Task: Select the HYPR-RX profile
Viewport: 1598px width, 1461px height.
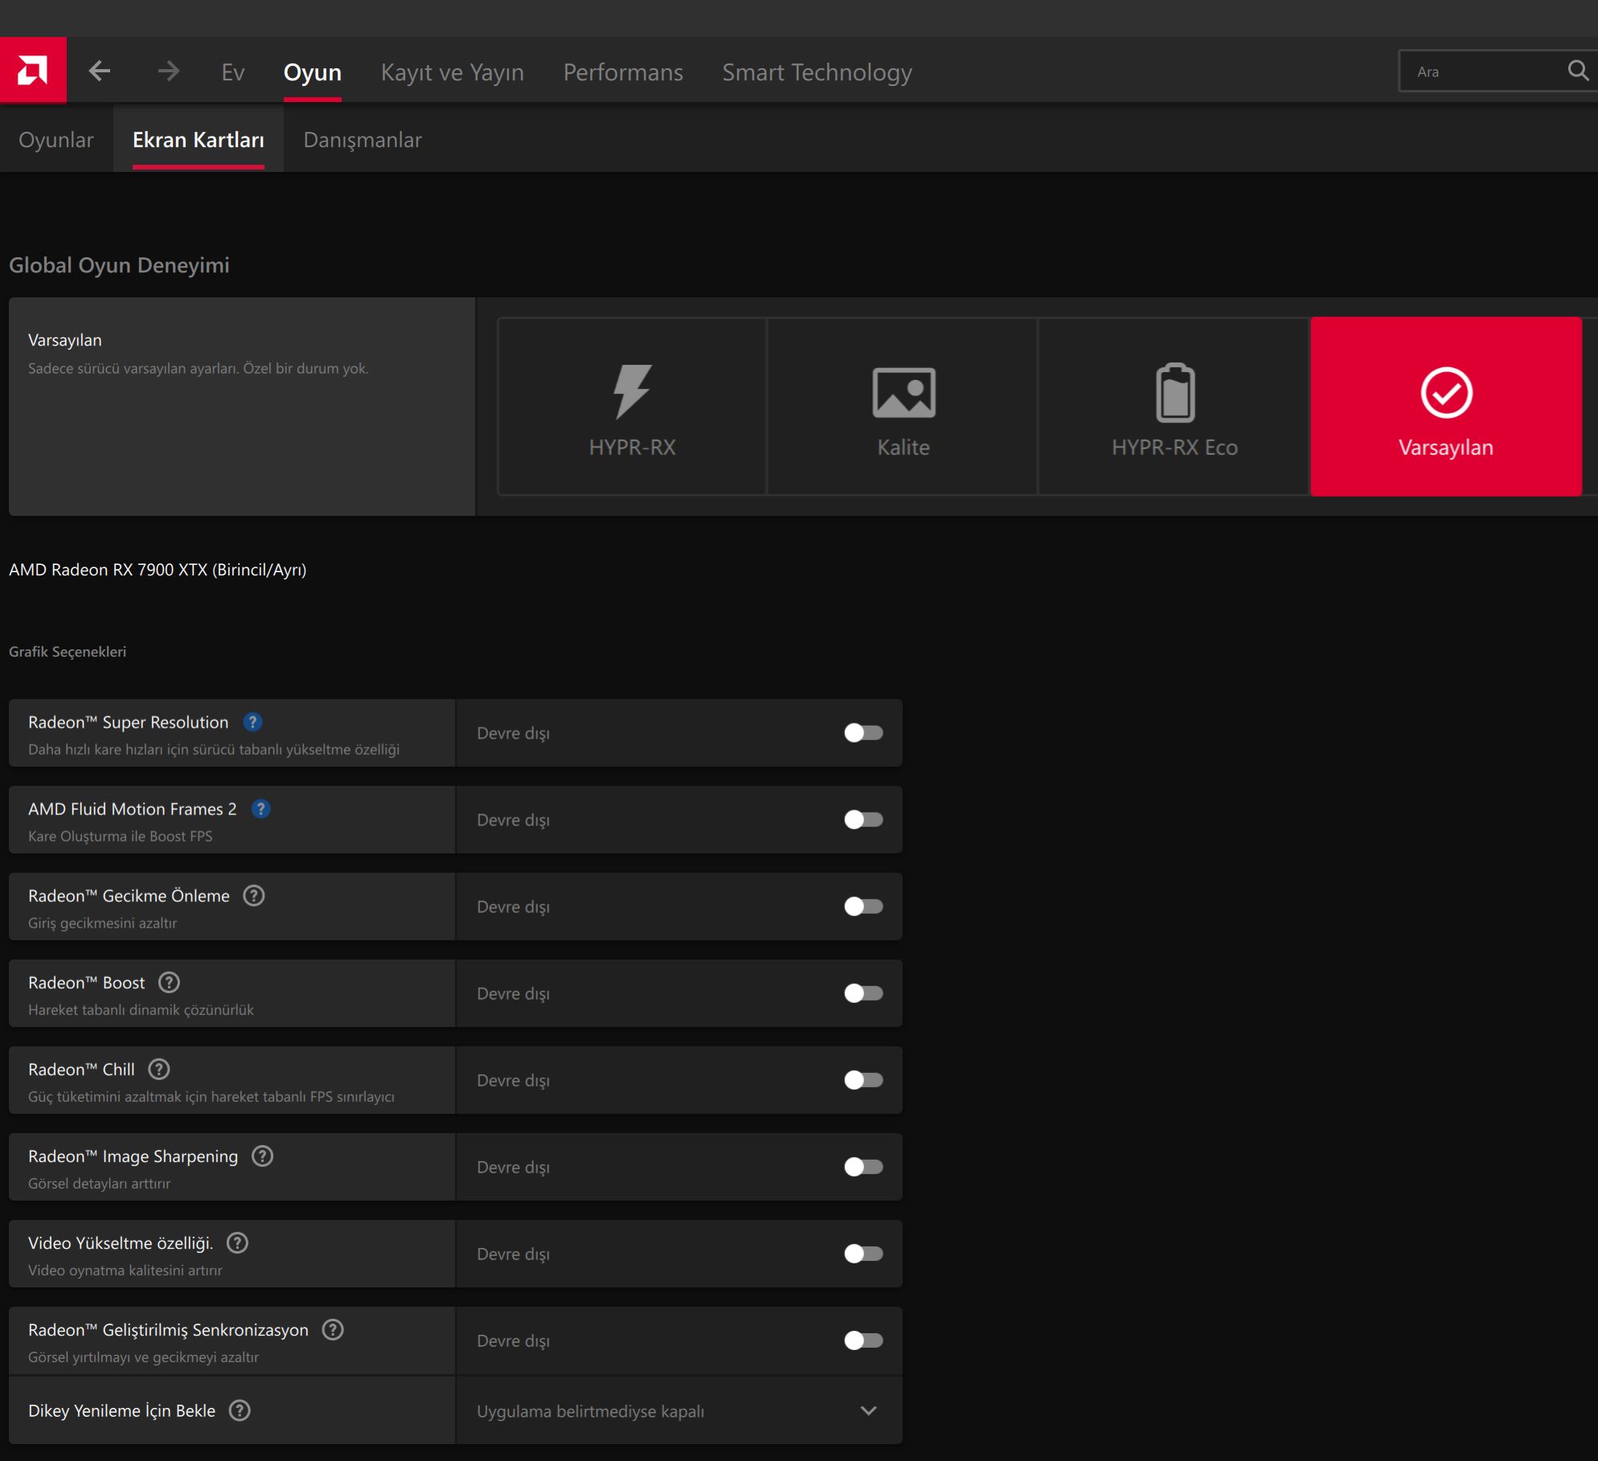Action: coord(632,407)
